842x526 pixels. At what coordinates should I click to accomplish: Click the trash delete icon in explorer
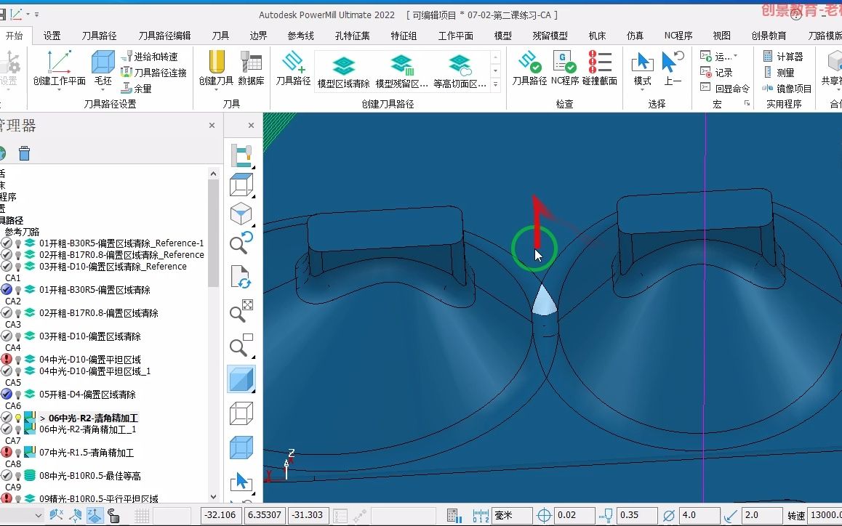coord(24,153)
